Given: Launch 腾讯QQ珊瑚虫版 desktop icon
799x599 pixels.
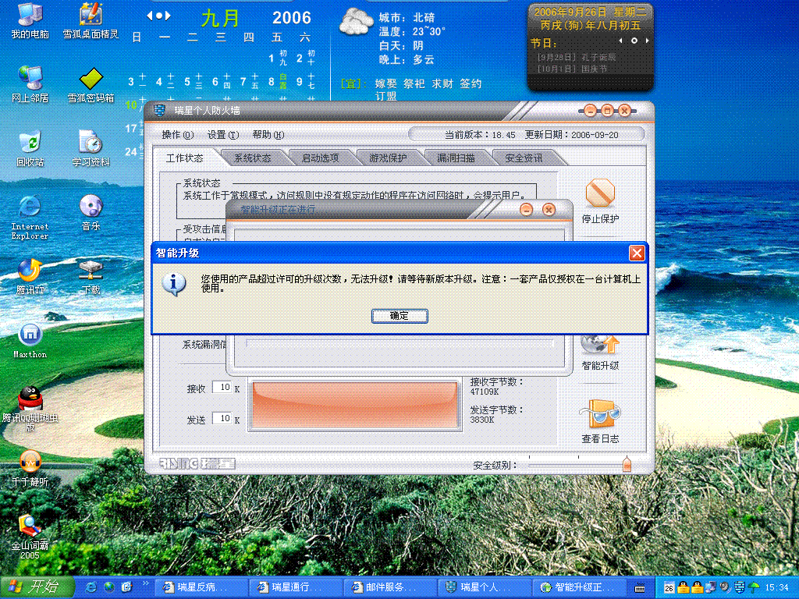Looking at the screenshot, I should pyautogui.click(x=30, y=409).
